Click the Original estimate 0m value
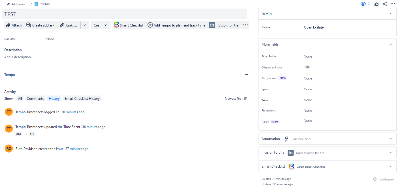This screenshot has width=403, height=191. coord(308,67)
